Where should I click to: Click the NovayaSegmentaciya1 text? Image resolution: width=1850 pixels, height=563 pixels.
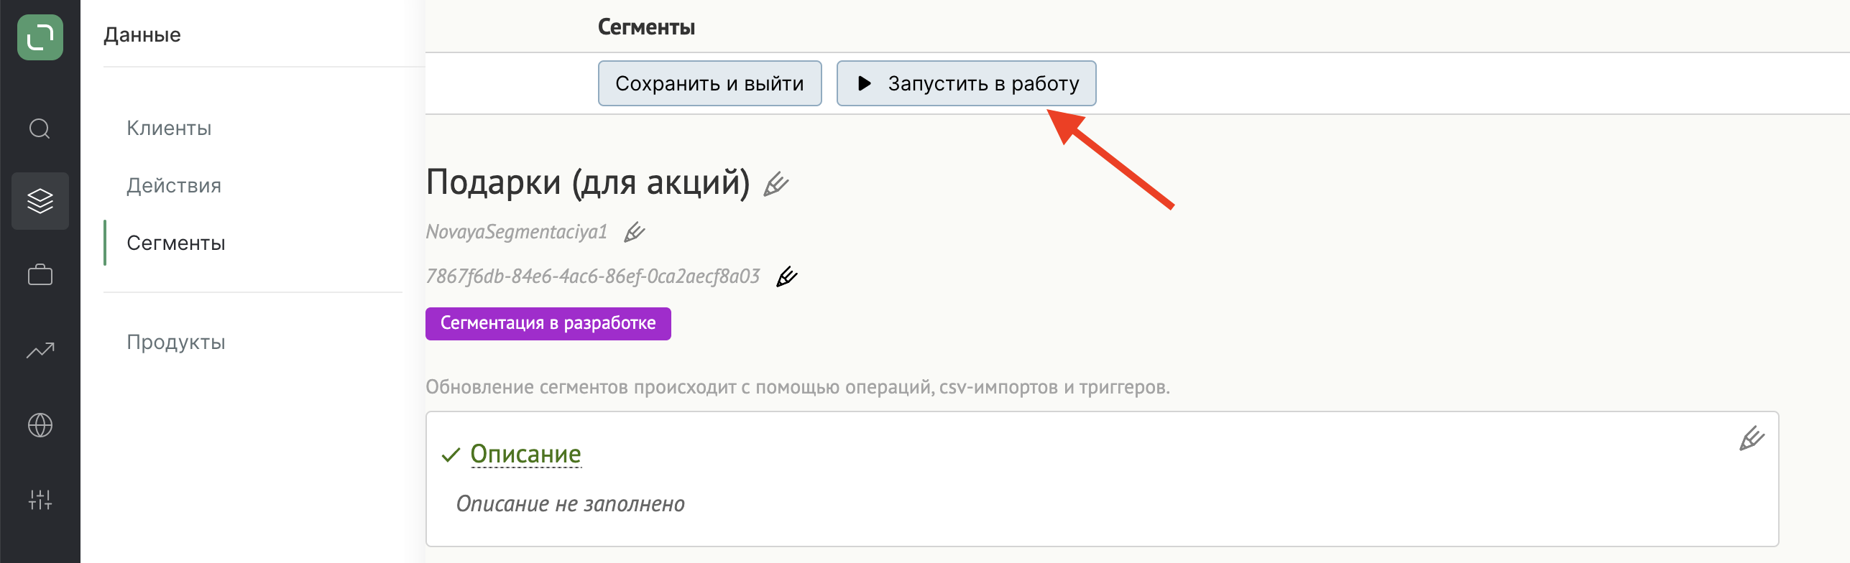coord(516,232)
